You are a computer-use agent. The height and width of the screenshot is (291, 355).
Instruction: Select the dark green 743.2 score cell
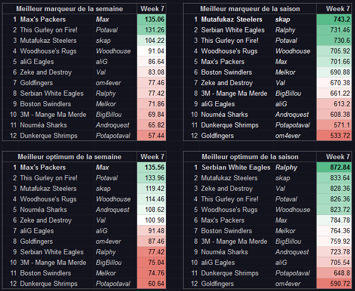(x=333, y=19)
